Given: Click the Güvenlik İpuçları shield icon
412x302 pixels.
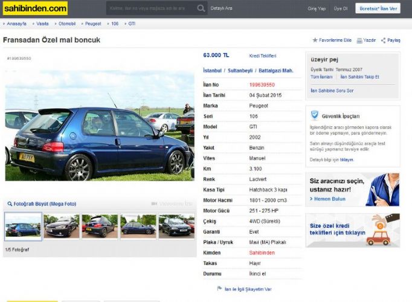Looking at the screenshot, I should point(315,115).
